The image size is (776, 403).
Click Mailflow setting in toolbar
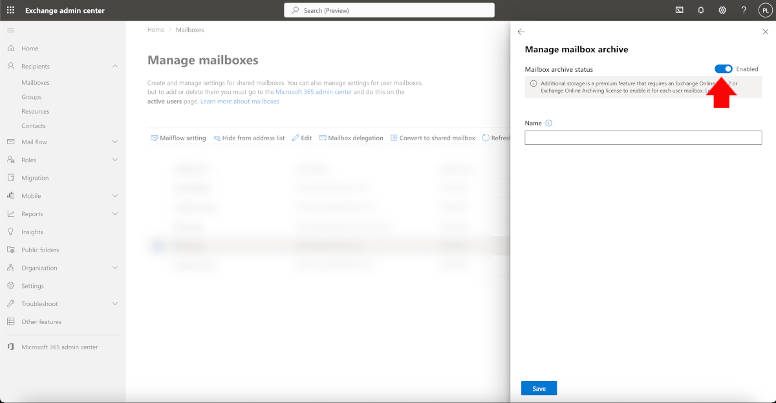[178, 138]
